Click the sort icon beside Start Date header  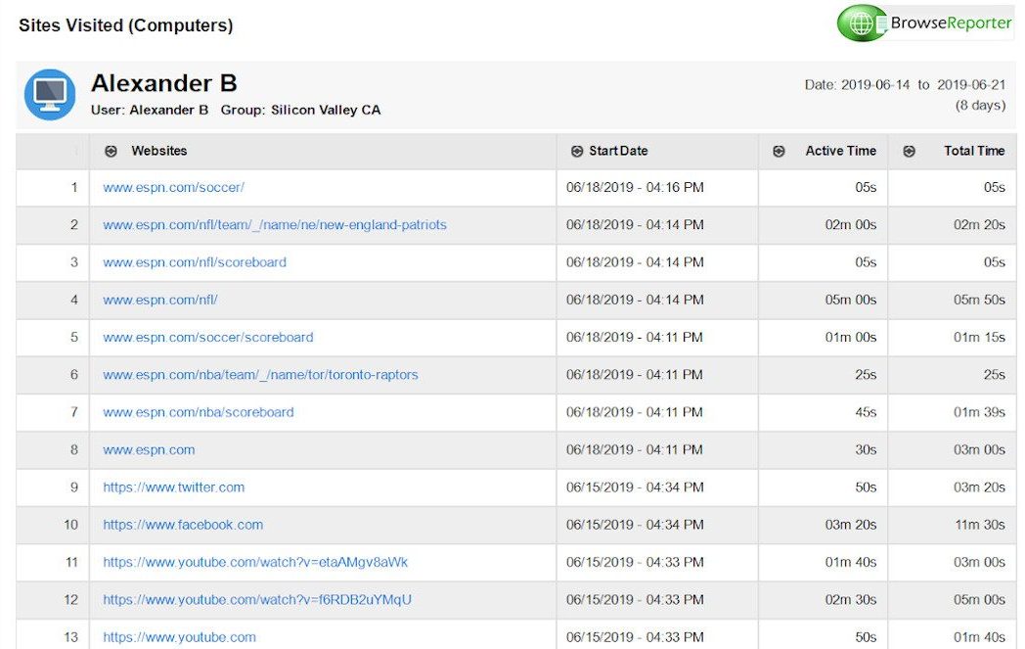(577, 151)
